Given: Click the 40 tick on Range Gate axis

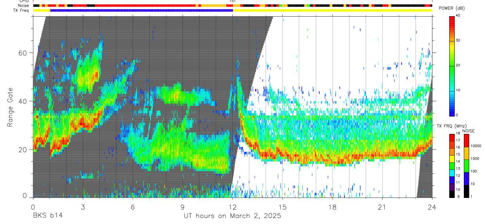Looking at the screenshot, I should click(x=24, y=101).
